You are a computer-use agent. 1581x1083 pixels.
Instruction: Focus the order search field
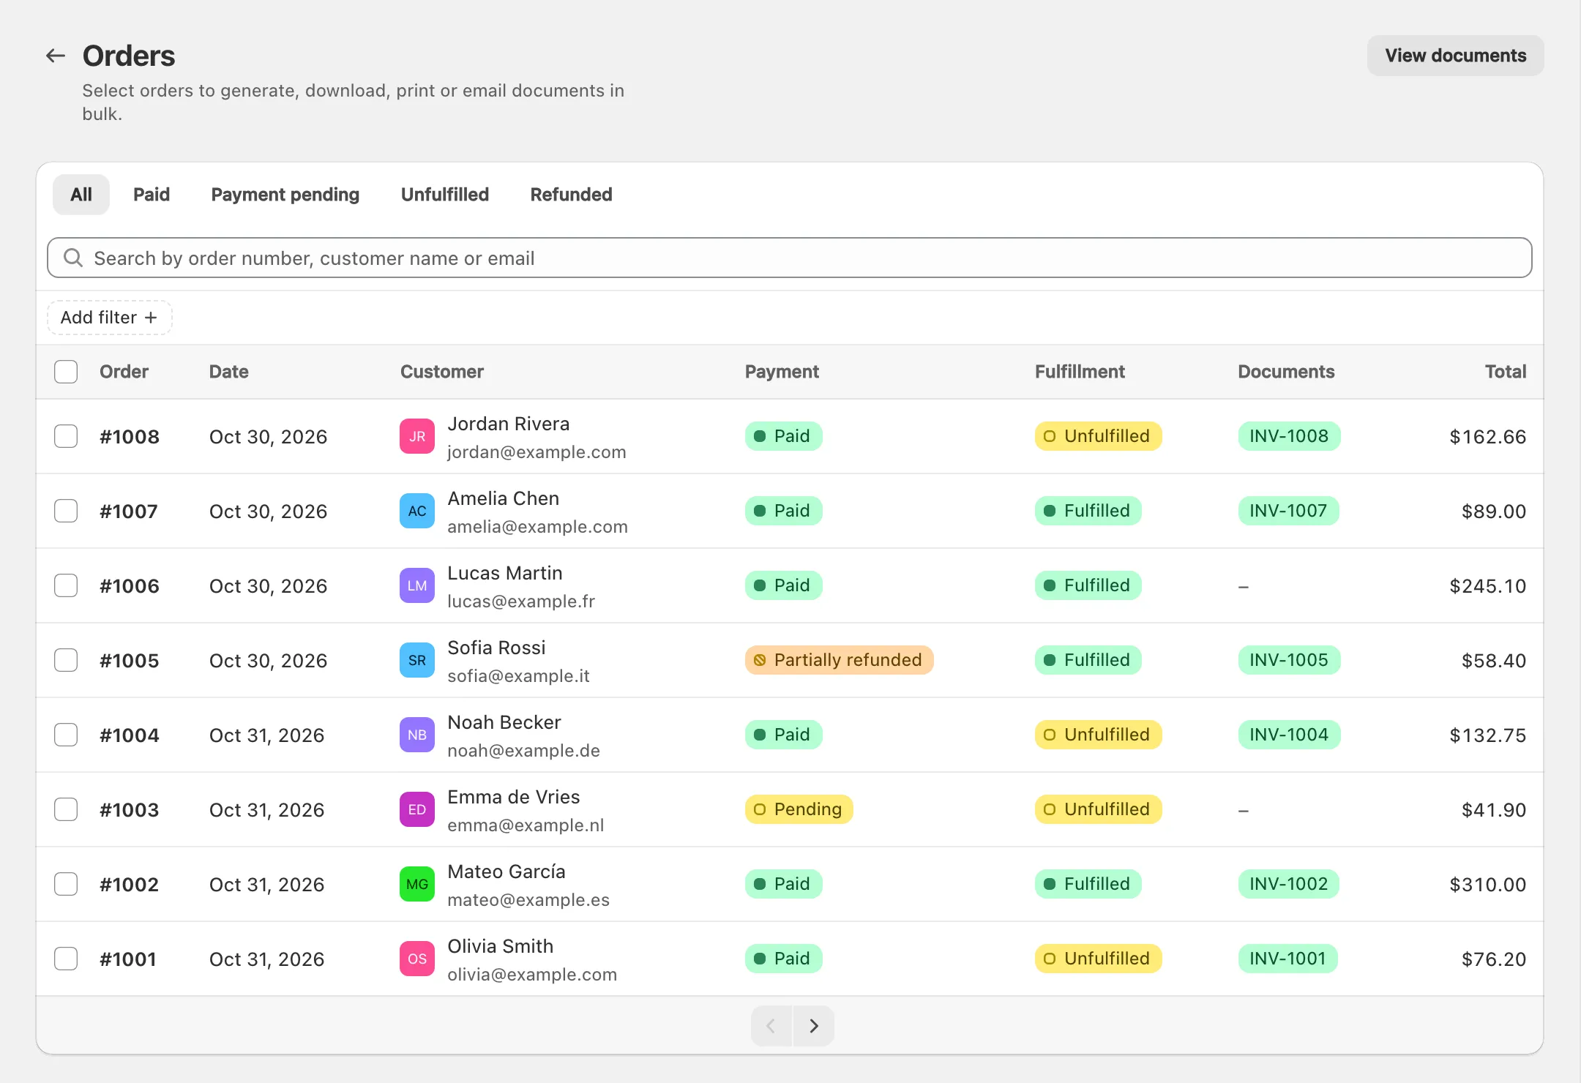(x=790, y=258)
